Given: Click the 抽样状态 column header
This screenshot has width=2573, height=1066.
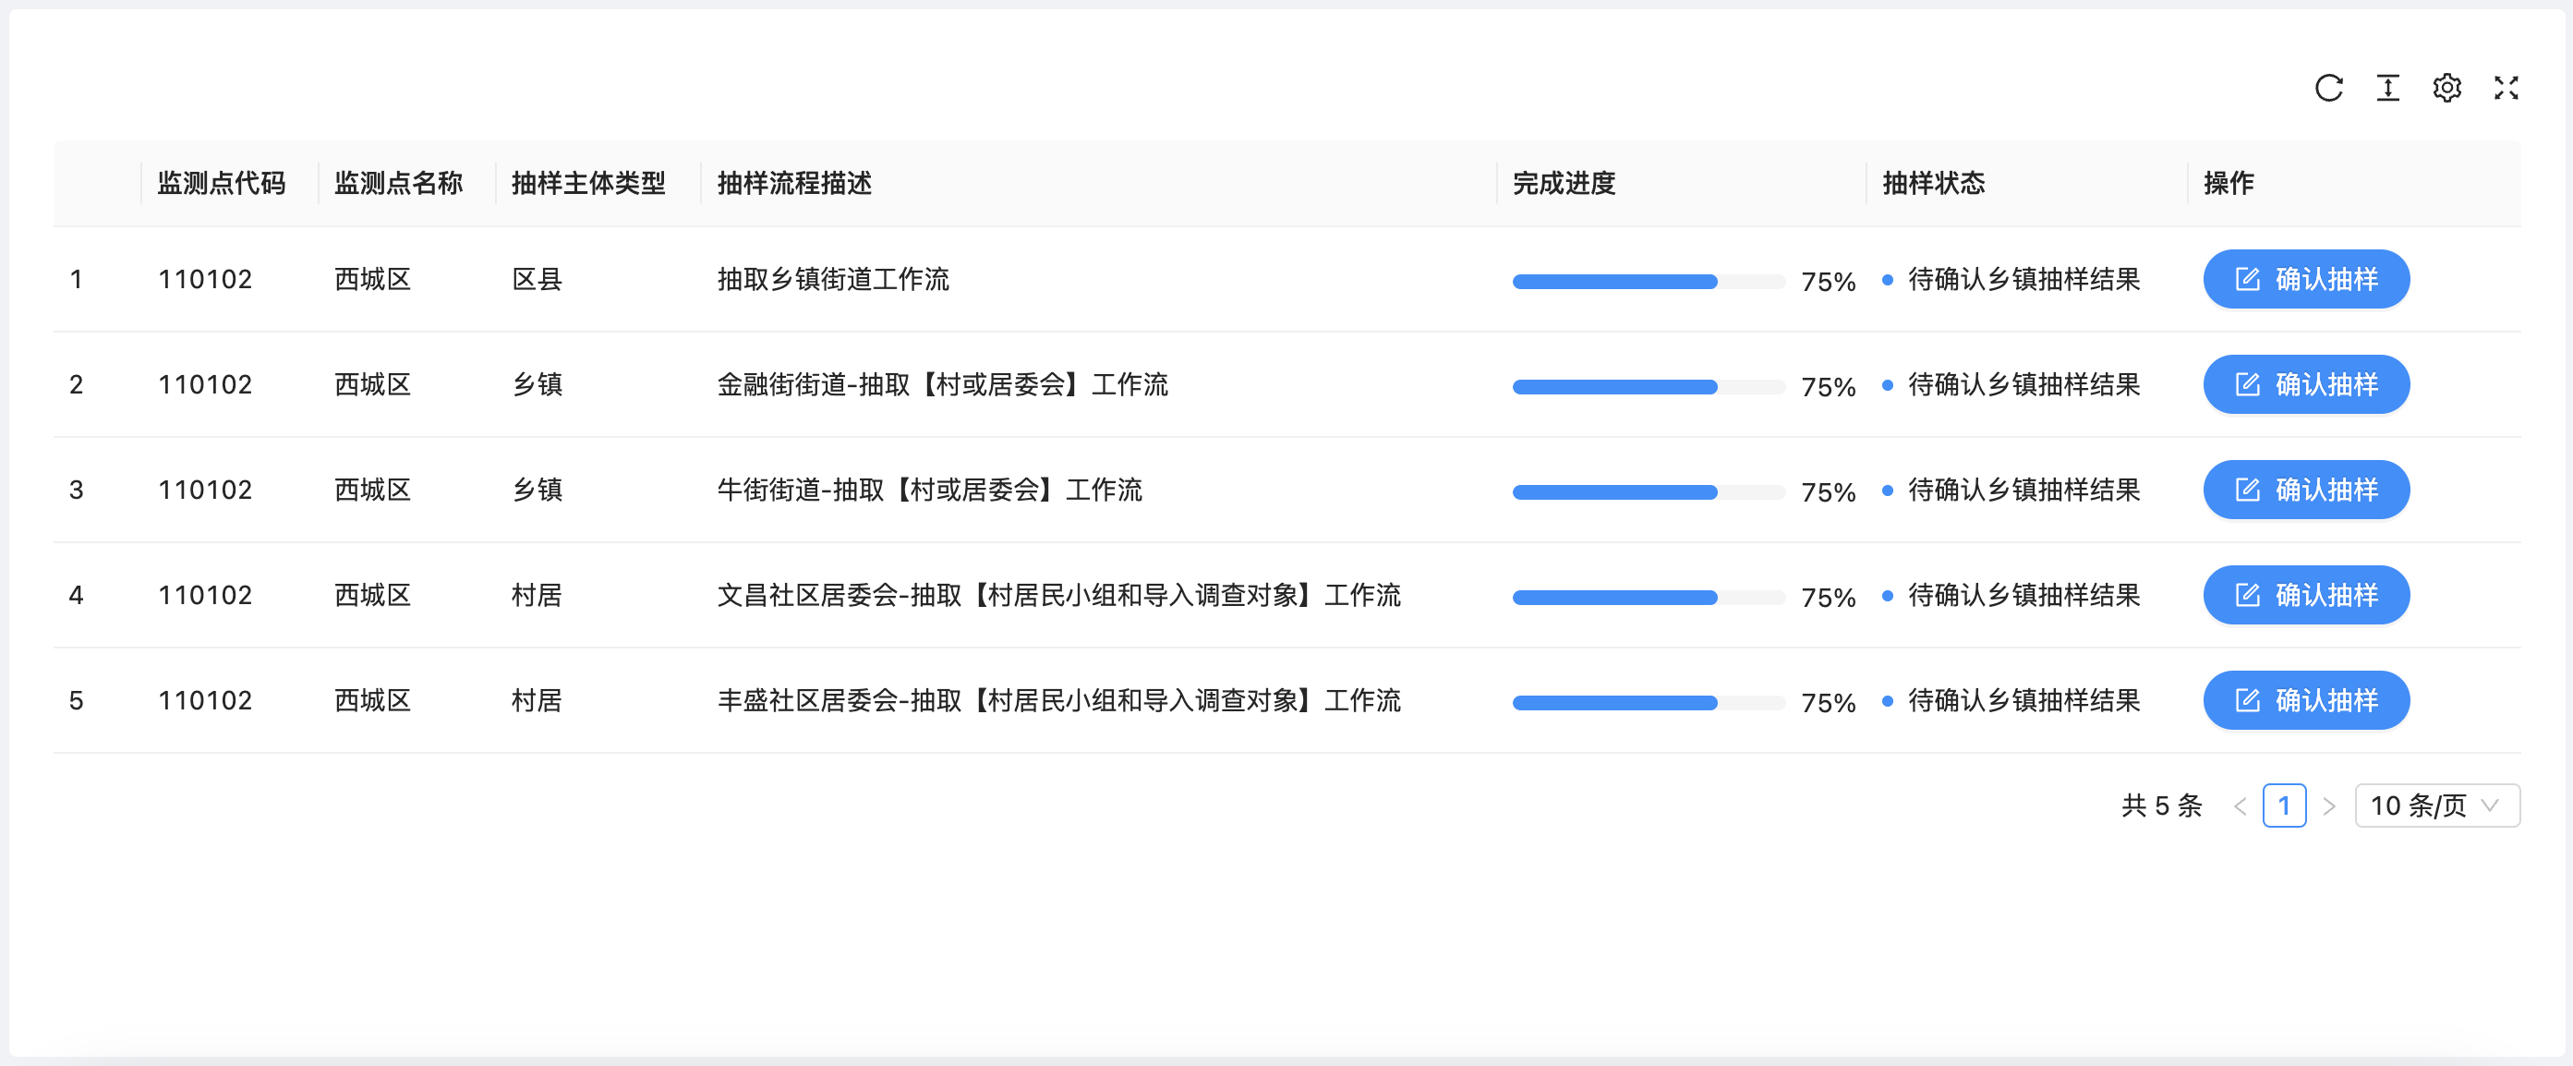Looking at the screenshot, I should coord(1933,183).
